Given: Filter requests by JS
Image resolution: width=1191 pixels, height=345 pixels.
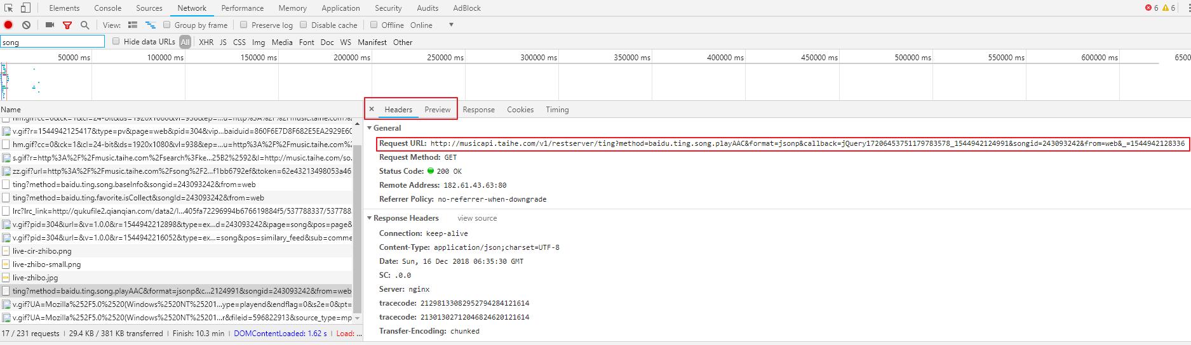Looking at the screenshot, I should click(x=223, y=42).
